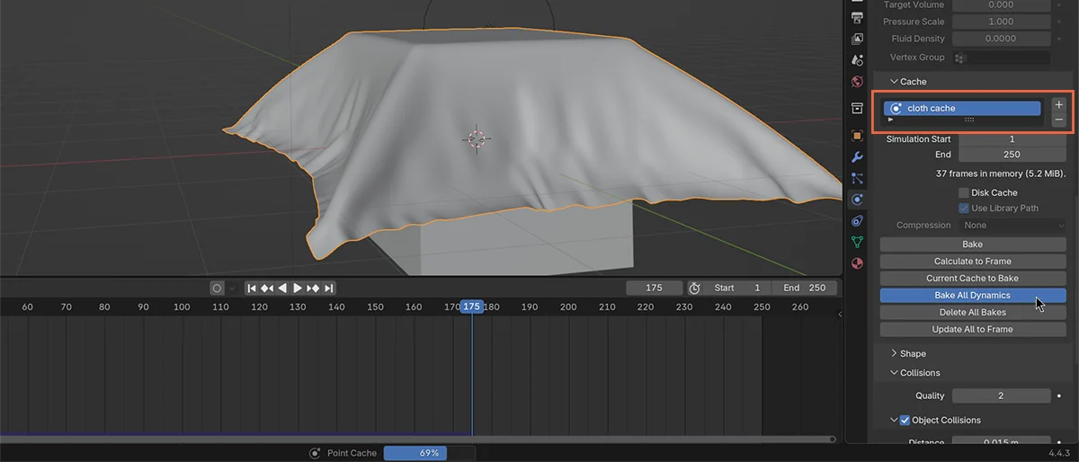Open the Material properties tab sphere icon
The height and width of the screenshot is (462, 1079).
click(857, 263)
